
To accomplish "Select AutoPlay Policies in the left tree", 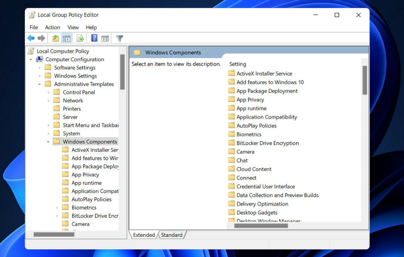I will (91, 199).
